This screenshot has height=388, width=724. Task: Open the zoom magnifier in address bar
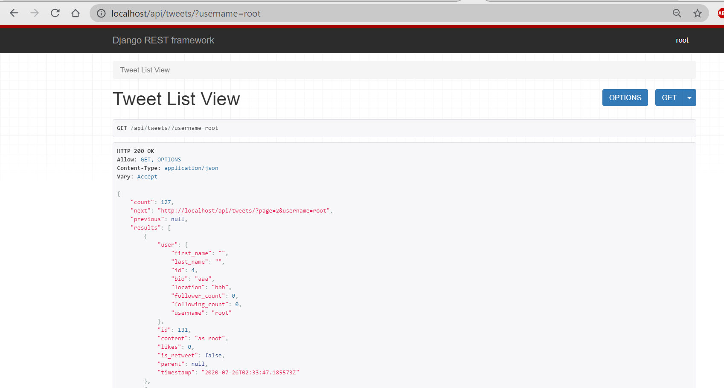pyautogui.click(x=677, y=14)
